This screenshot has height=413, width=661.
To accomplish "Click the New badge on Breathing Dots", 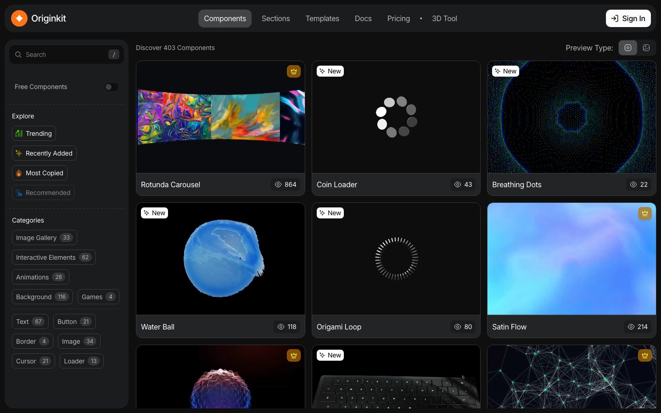I will click(506, 71).
